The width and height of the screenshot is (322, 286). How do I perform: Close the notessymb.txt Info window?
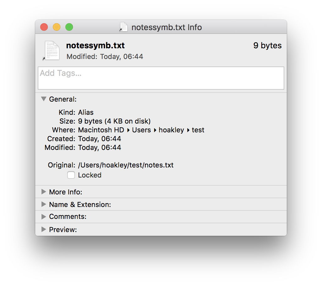[44, 27]
